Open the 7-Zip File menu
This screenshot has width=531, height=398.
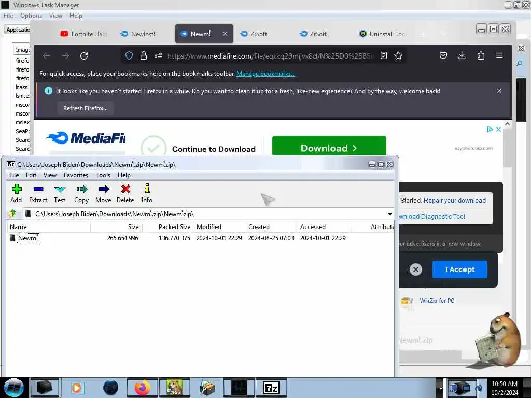coord(14,175)
